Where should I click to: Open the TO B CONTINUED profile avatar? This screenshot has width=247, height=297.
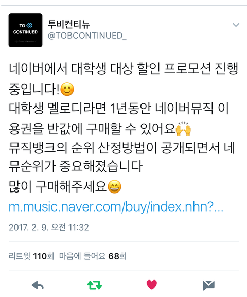(x=25, y=30)
